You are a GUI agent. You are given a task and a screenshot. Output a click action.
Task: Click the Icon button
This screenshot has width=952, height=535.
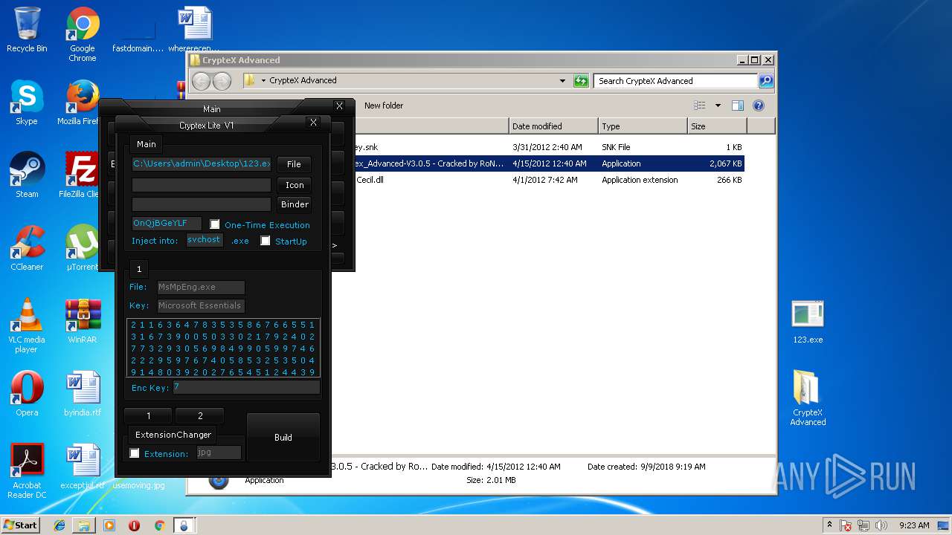coord(295,185)
